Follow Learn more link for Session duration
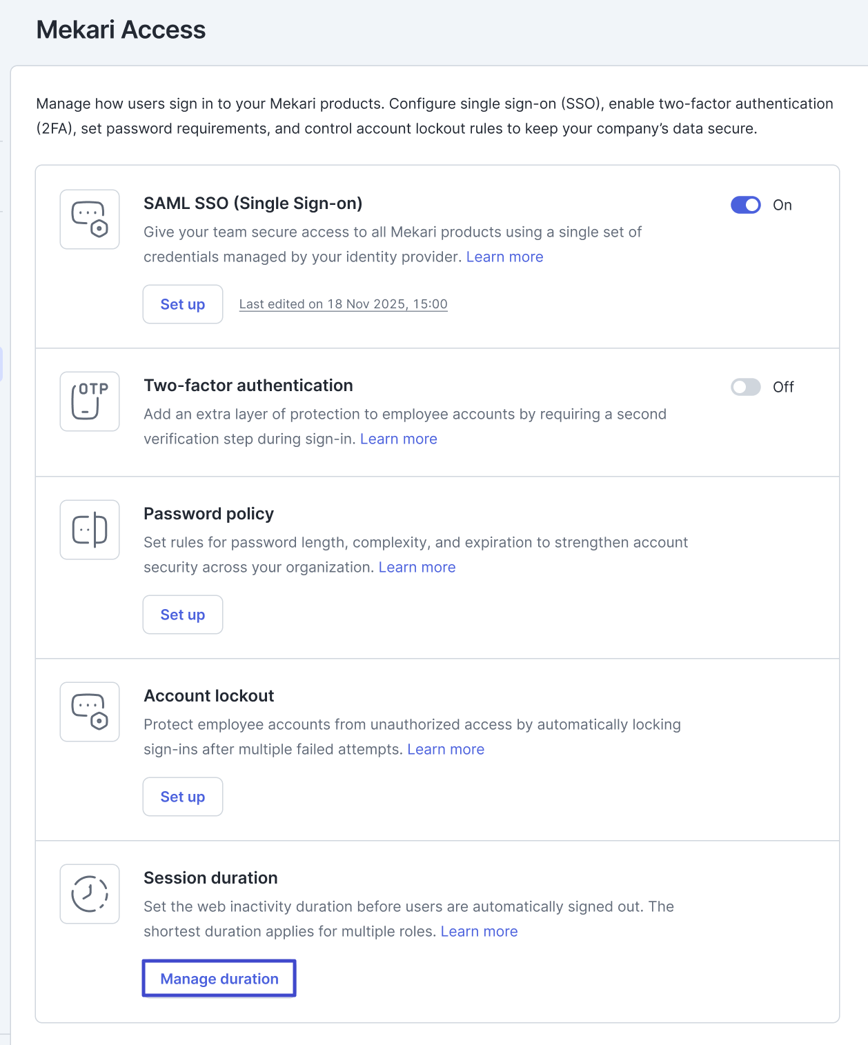The height and width of the screenshot is (1045, 868). [x=479, y=931]
